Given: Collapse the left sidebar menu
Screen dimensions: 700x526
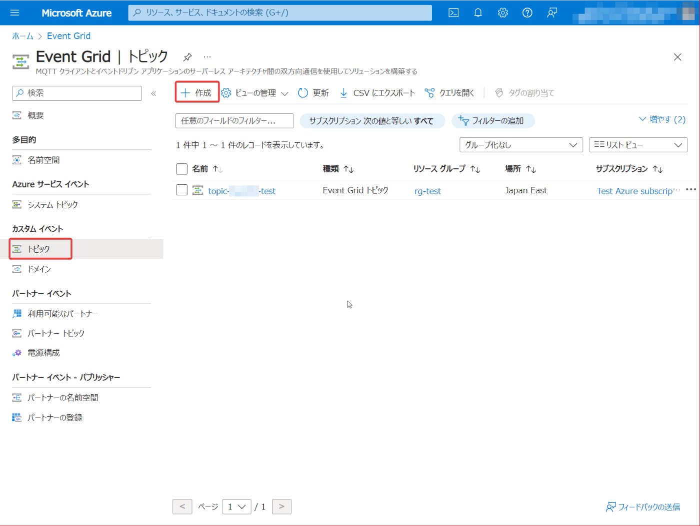Looking at the screenshot, I should pyautogui.click(x=153, y=93).
